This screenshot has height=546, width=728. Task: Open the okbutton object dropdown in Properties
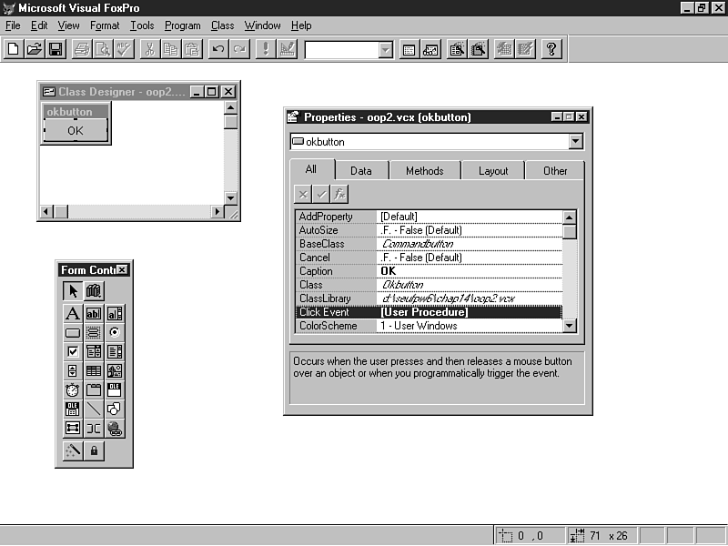[x=575, y=142]
